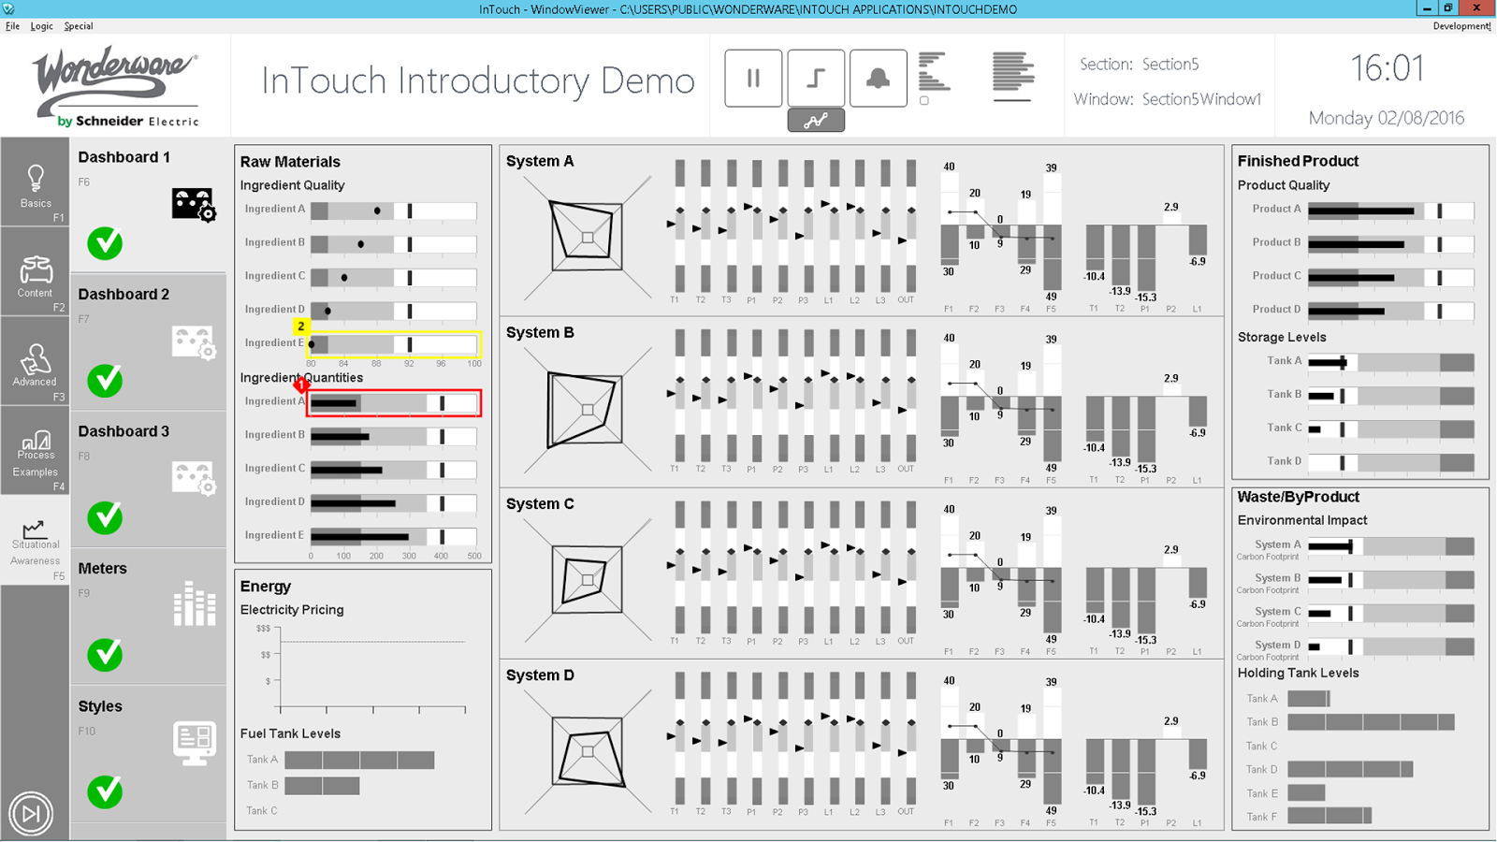1497x842 pixels.
Task: Click the Styles monitor icon
Action: tap(194, 739)
